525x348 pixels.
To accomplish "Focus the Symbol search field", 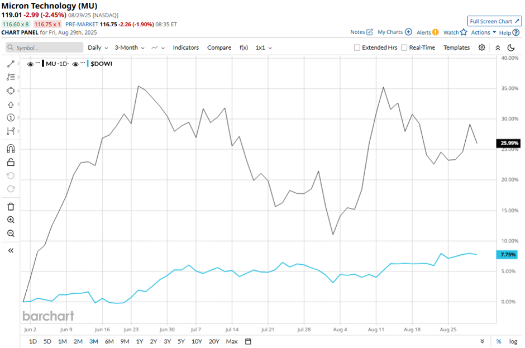I will (x=45, y=47).
